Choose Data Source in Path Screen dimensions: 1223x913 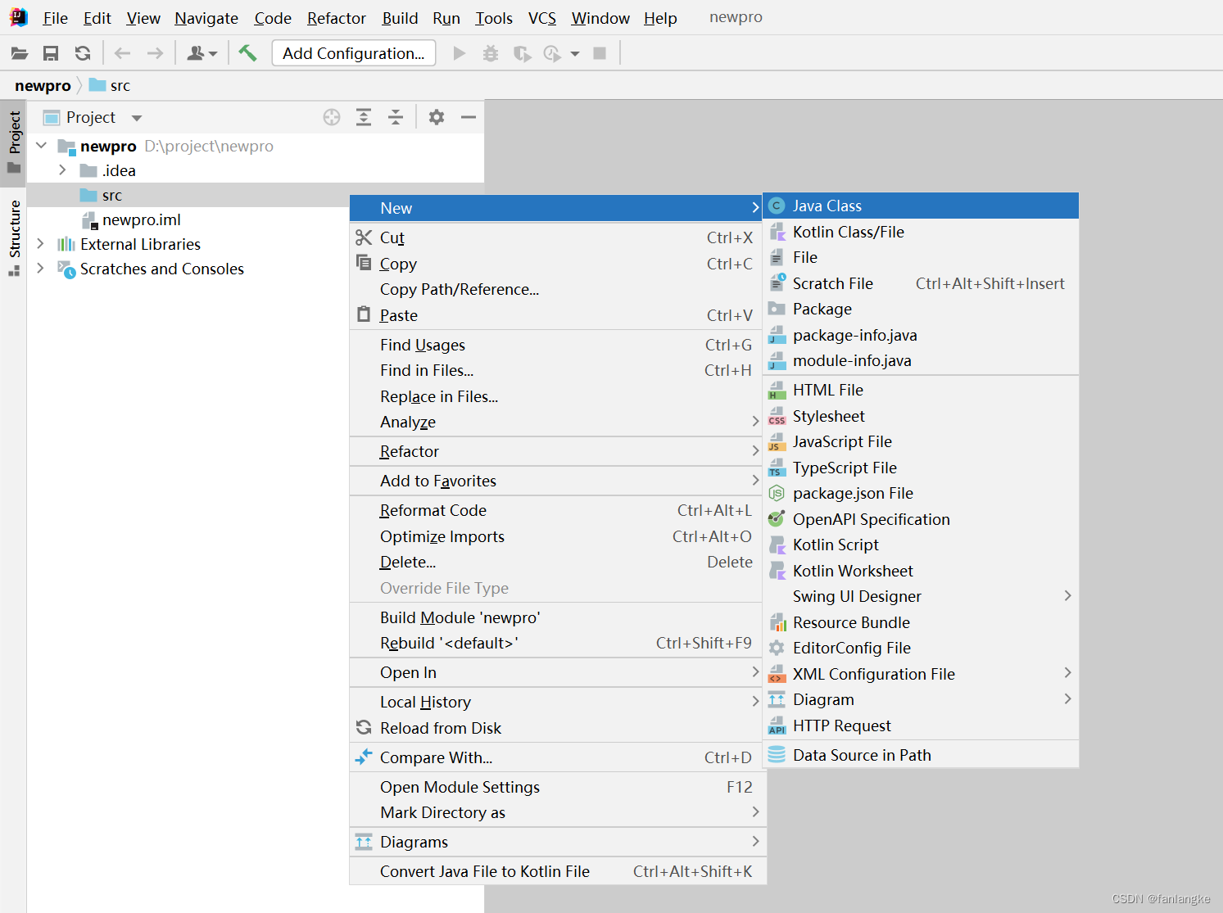tap(921, 755)
